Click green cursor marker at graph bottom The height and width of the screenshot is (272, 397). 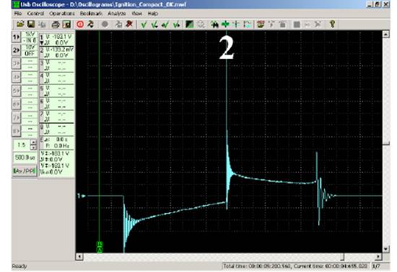click(x=100, y=247)
